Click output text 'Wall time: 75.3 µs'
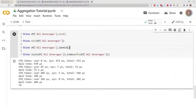This screenshot has width=196, height=110. [x=31, y=70]
